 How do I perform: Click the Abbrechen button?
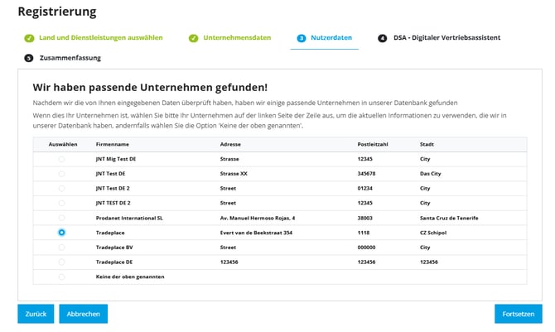(x=84, y=314)
